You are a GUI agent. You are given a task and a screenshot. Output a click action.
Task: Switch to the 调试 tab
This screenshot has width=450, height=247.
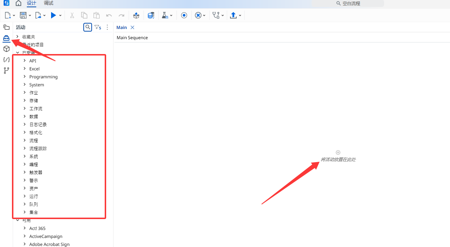tap(49, 3)
